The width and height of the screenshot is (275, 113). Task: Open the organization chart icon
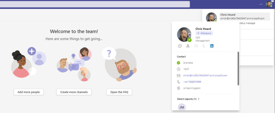(x=188, y=46)
